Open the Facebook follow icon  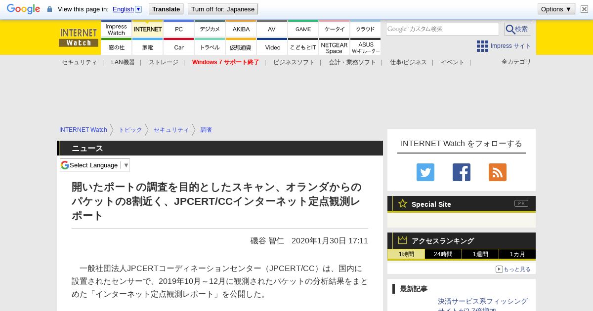pyautogui.click(x=462, y=172)
